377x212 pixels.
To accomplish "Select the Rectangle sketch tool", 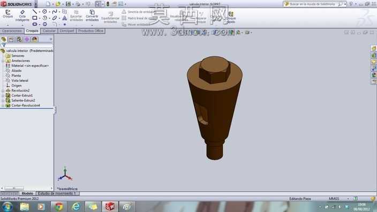I will (35, 18).
